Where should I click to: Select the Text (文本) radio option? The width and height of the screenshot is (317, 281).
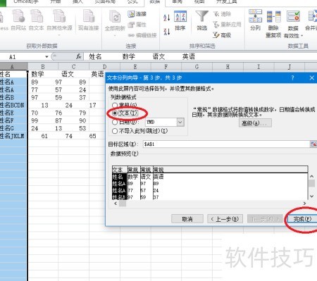pyautogui.click(x=115, y=113)
